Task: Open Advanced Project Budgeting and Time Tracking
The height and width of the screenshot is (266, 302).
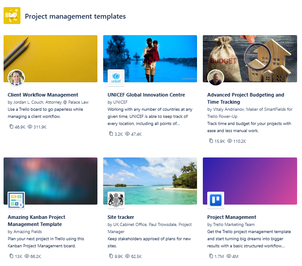Action: coord(246,98)
